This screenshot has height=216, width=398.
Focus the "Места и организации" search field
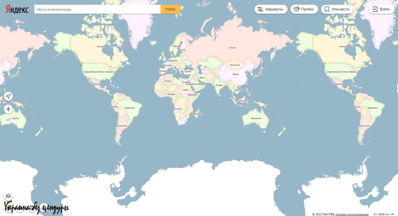(x=97, y=9)
